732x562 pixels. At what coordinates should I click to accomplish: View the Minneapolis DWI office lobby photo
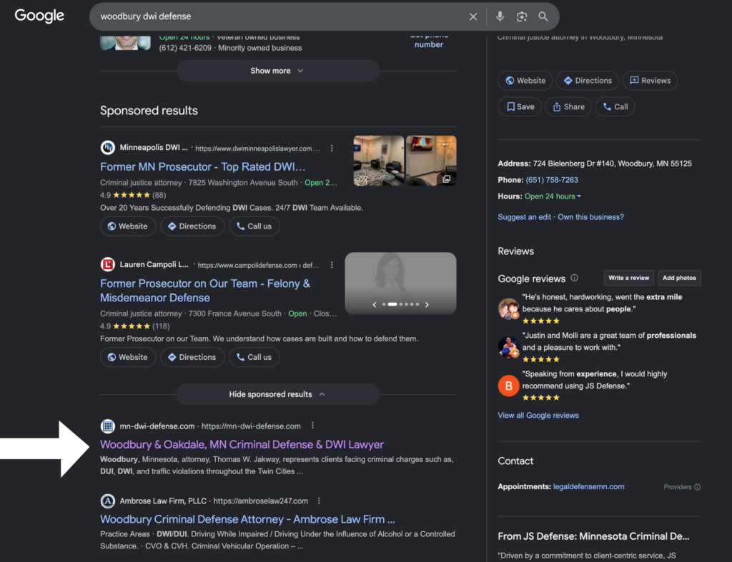(x=379, y=161)
